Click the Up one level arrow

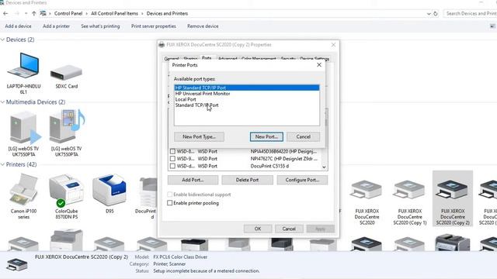tap(33, 14)
